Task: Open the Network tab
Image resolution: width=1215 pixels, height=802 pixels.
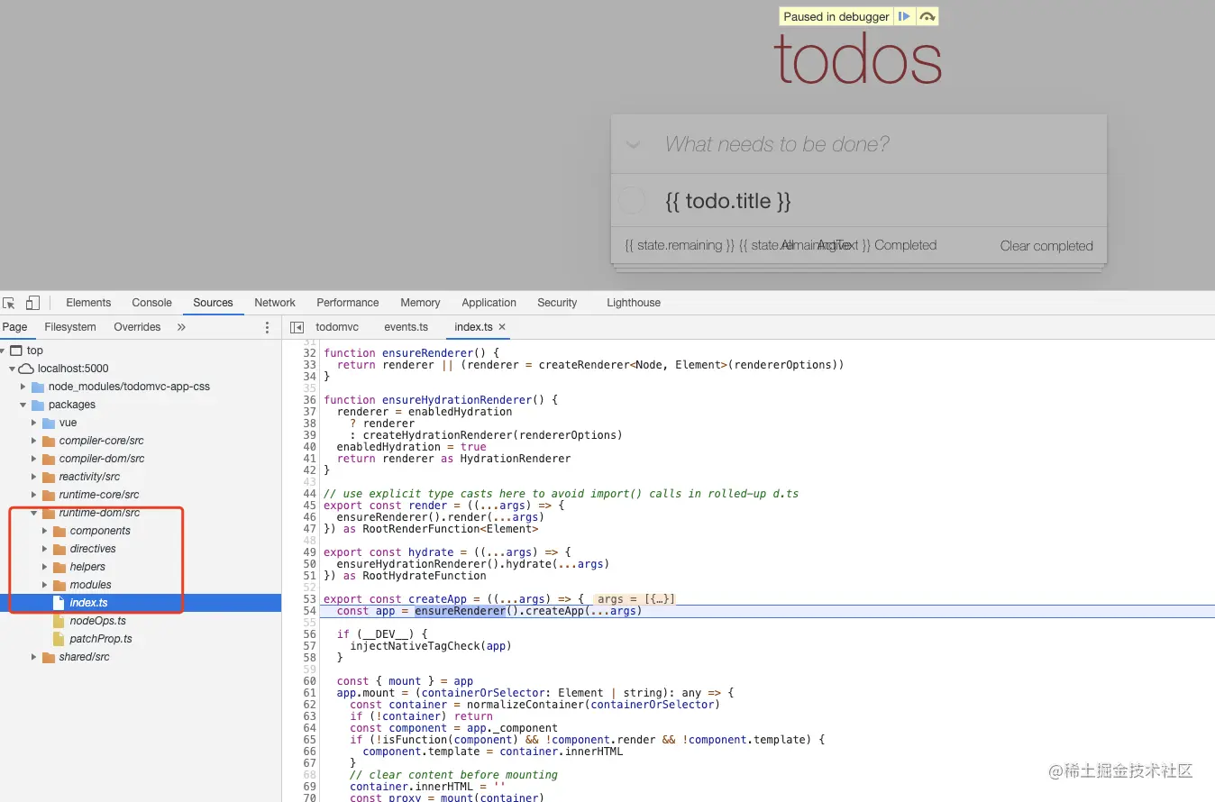Action: tap(275, 303)
